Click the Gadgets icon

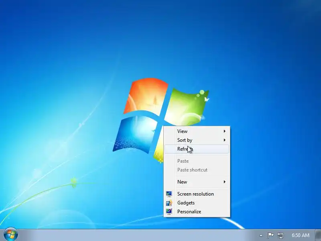169,203
